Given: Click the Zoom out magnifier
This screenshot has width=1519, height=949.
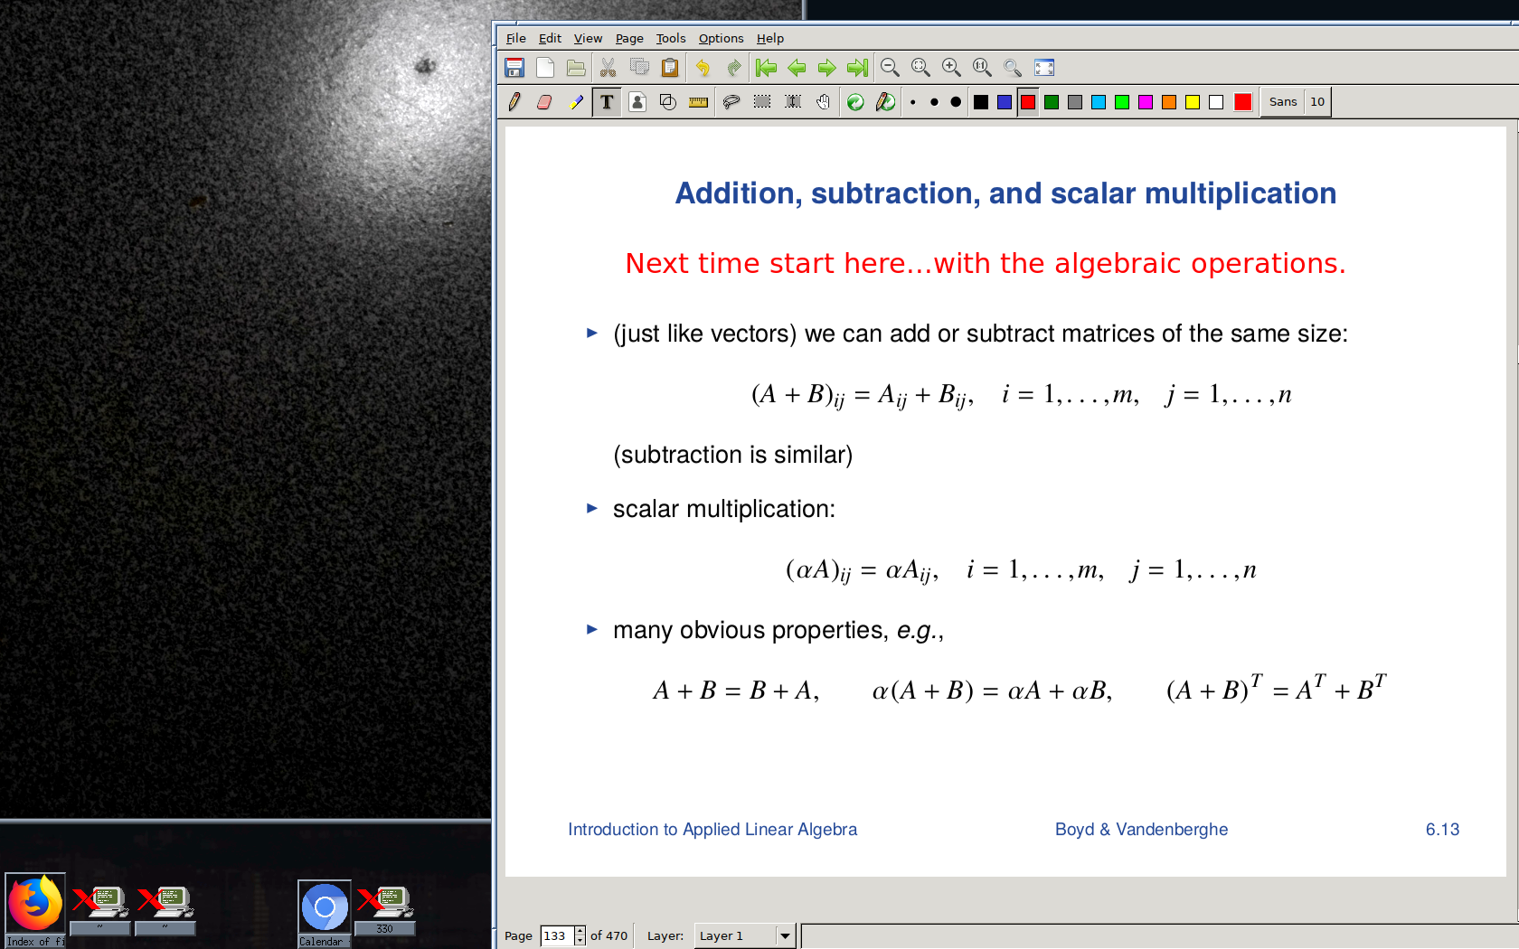Looking at the screenshot, I should [x=890, y=68].
